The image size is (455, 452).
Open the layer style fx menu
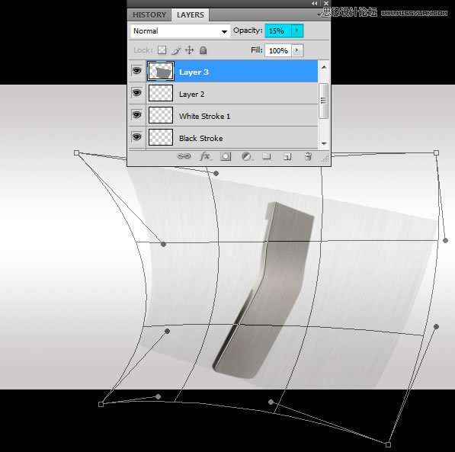[206, 156]
